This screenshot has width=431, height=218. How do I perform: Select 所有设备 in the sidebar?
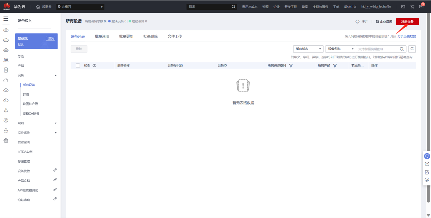(x=29, y=85)
